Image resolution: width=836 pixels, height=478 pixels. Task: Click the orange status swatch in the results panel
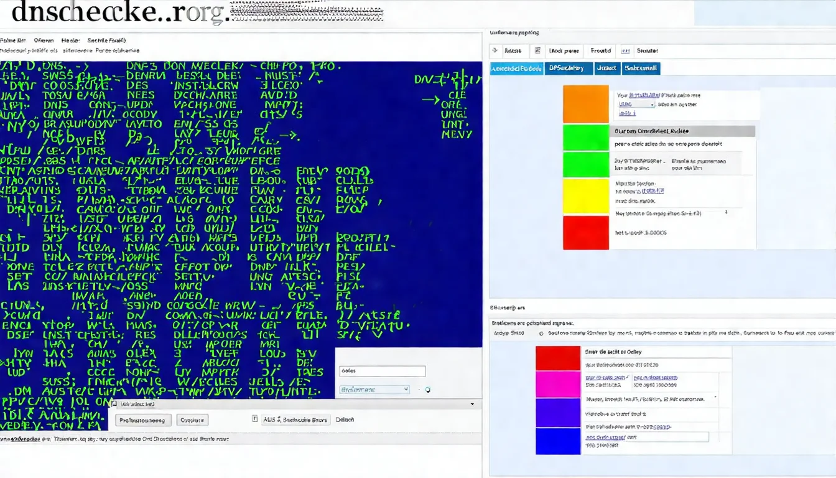[584, 104]
